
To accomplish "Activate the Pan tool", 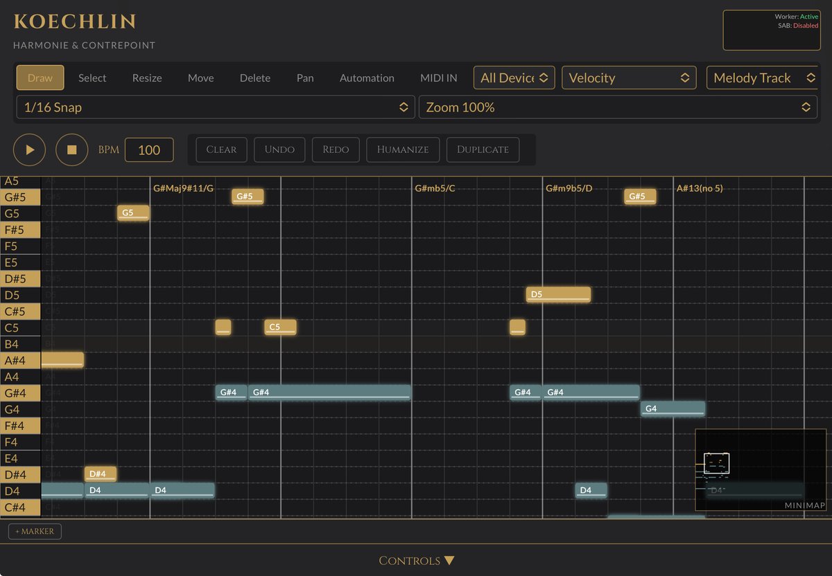I will 305,78.
